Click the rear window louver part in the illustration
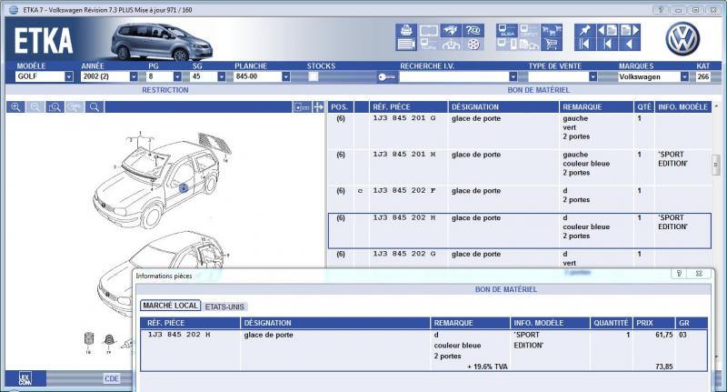This screenshot has width=727, height=392. (x=215, y=143)
